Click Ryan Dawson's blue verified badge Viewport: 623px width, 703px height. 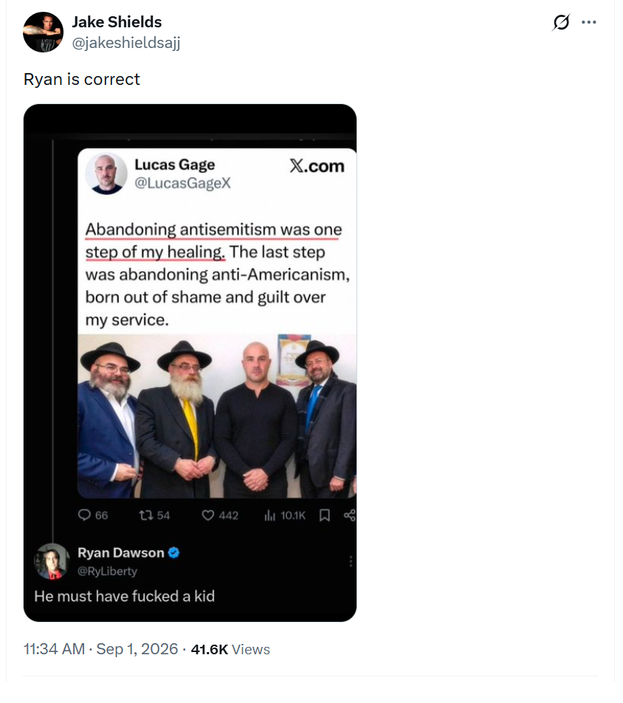[174, 553]
